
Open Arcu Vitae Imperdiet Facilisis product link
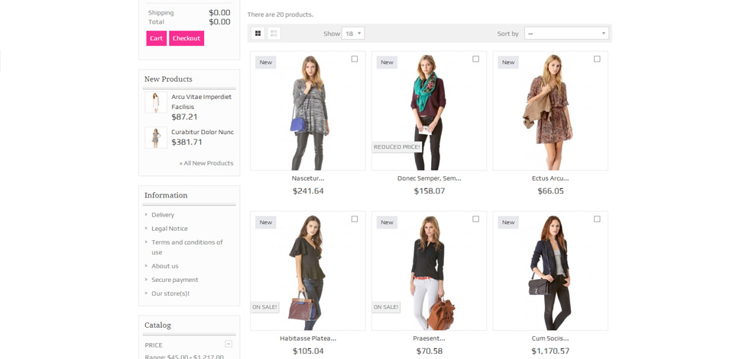pos(201,102)
